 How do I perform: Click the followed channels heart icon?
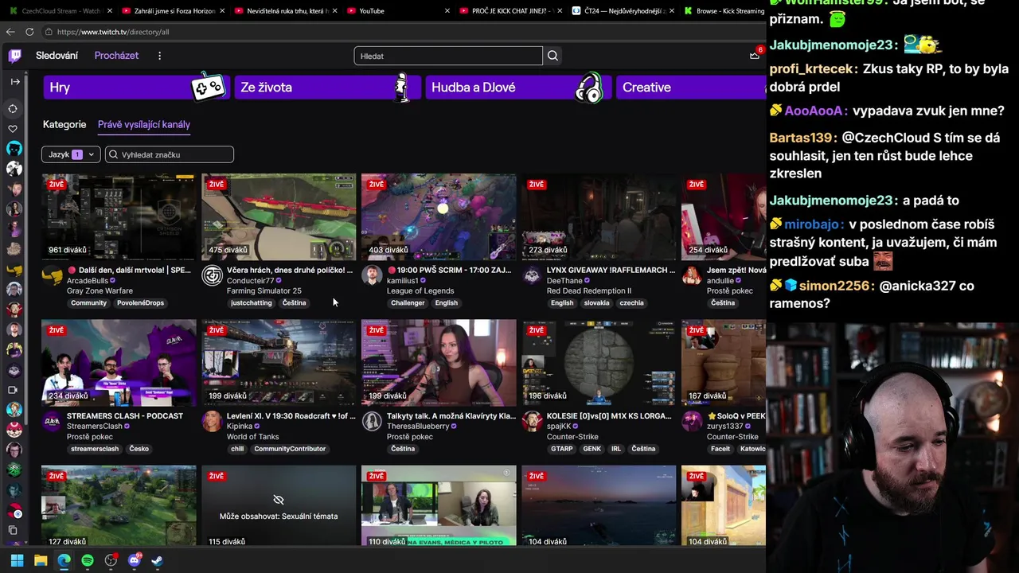pos(13,128)
